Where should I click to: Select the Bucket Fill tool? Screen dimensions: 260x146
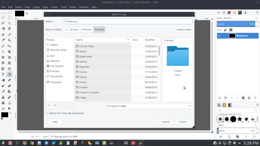pyautogui.click(x=9, y=74)
